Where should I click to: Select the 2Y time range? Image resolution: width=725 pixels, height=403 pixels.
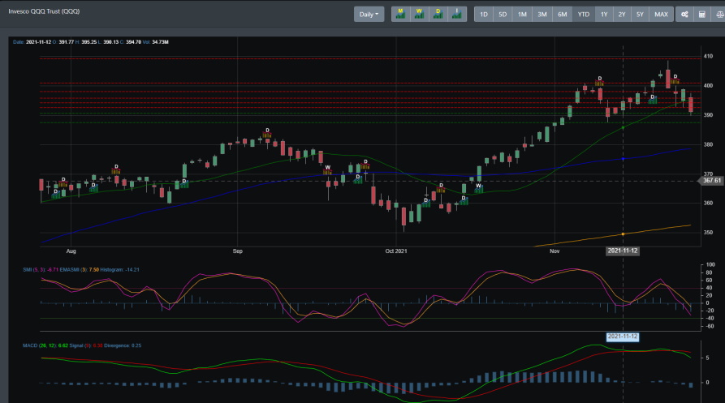click(622, 15)
